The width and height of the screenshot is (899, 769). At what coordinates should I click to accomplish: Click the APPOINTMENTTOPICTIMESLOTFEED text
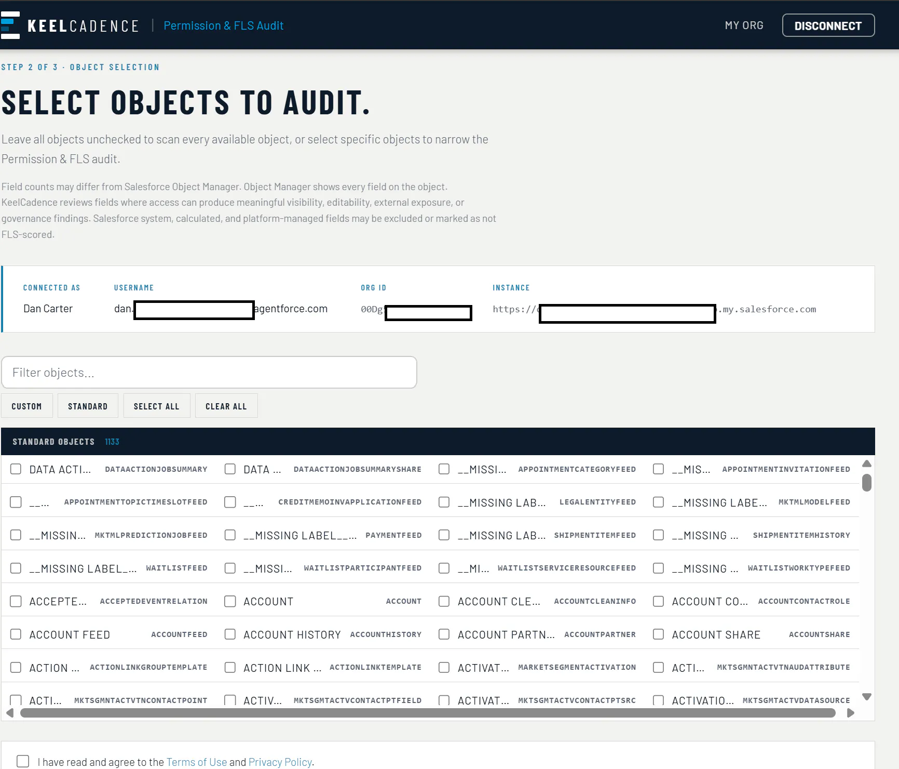tap(136, 502)
